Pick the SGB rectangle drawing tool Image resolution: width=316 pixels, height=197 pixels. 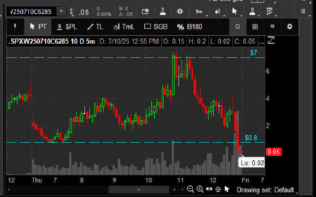[x=156, y=27]
